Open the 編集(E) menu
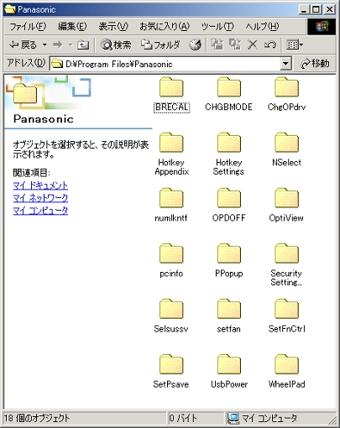 [72, 27]
